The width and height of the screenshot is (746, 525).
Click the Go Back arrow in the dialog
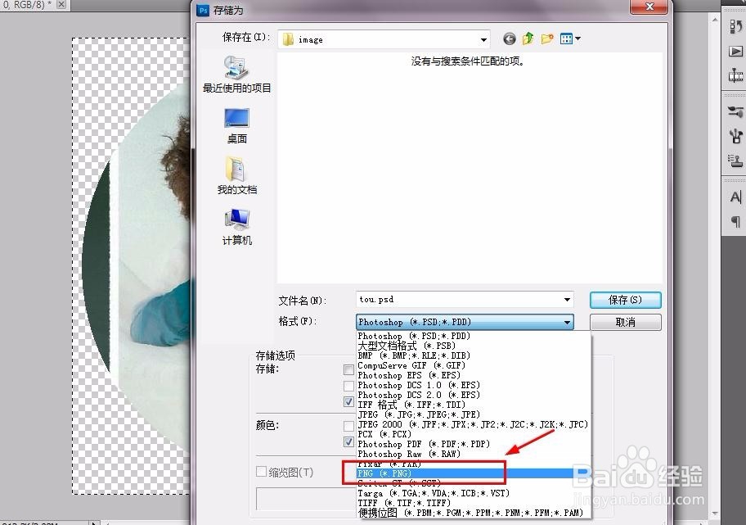click(509, 38)
